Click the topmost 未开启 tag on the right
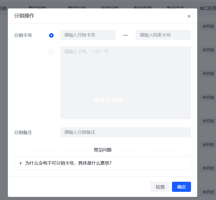This screenshot has width=216, height=200. 208,26
